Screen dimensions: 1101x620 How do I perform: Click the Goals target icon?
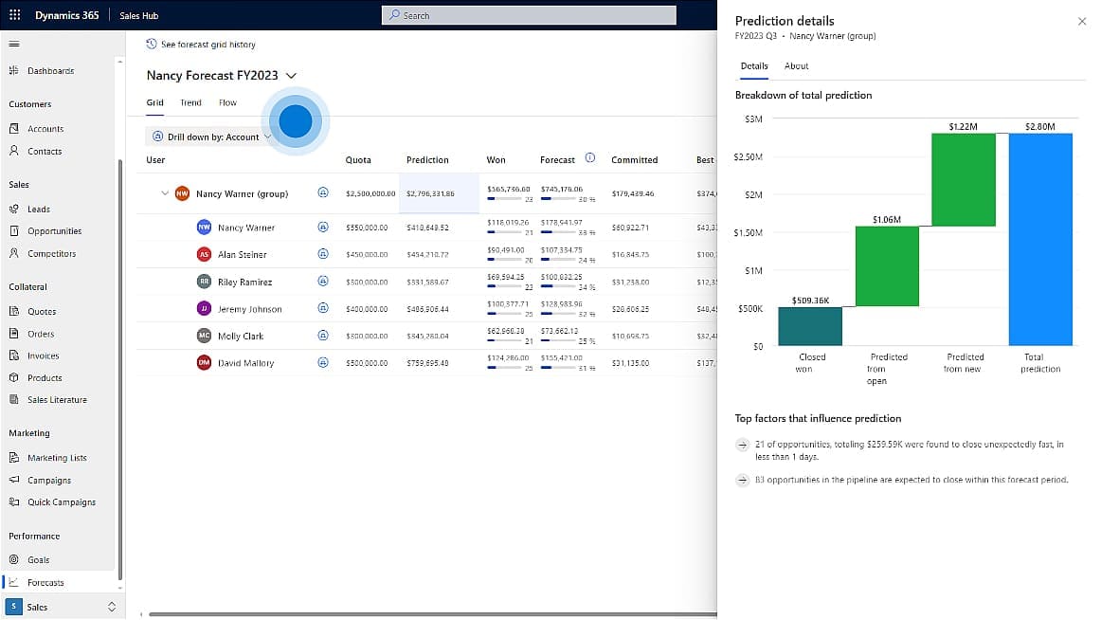pos(14,559)
